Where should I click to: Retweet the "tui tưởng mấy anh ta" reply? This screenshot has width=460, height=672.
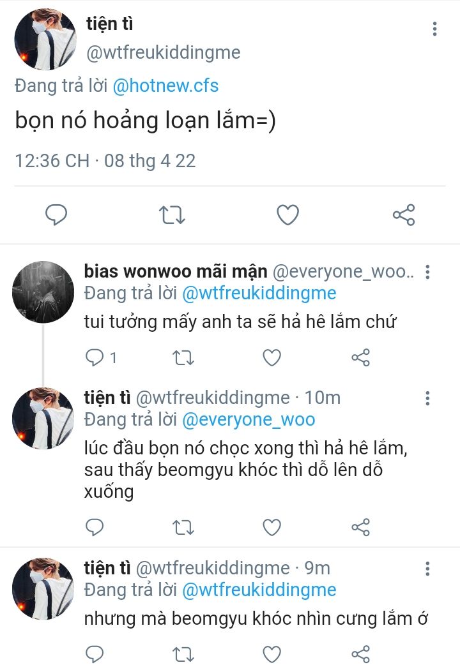pos(183,358)
